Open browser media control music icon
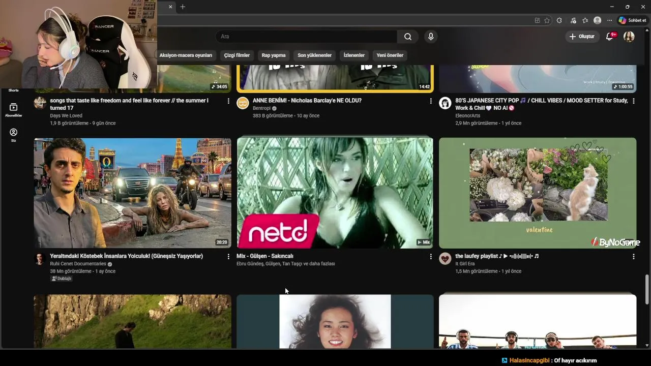 point(573,20)
